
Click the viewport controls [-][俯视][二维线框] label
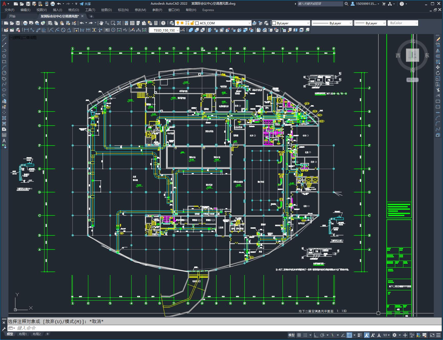[x=23, y=38]
